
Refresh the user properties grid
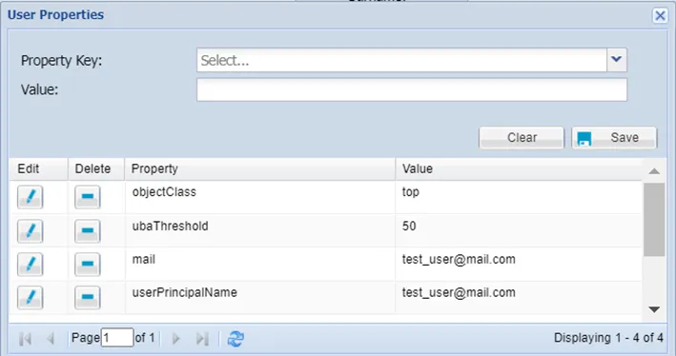click(x=236, y=339)
